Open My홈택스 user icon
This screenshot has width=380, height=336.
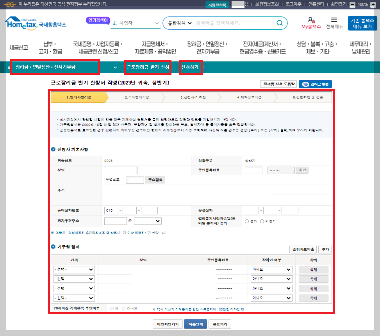(311, 23)
